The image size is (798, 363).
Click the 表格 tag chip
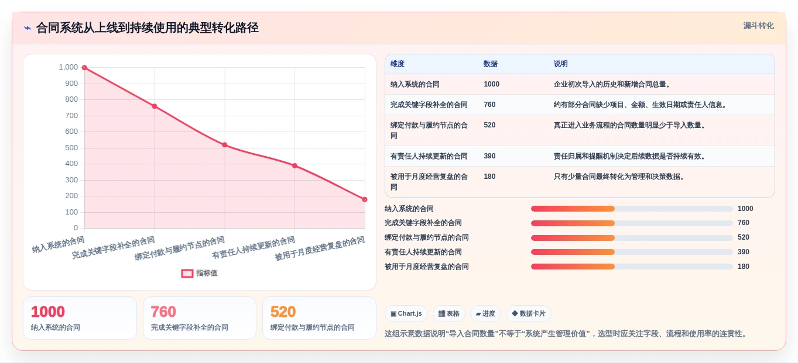(449, 313)
